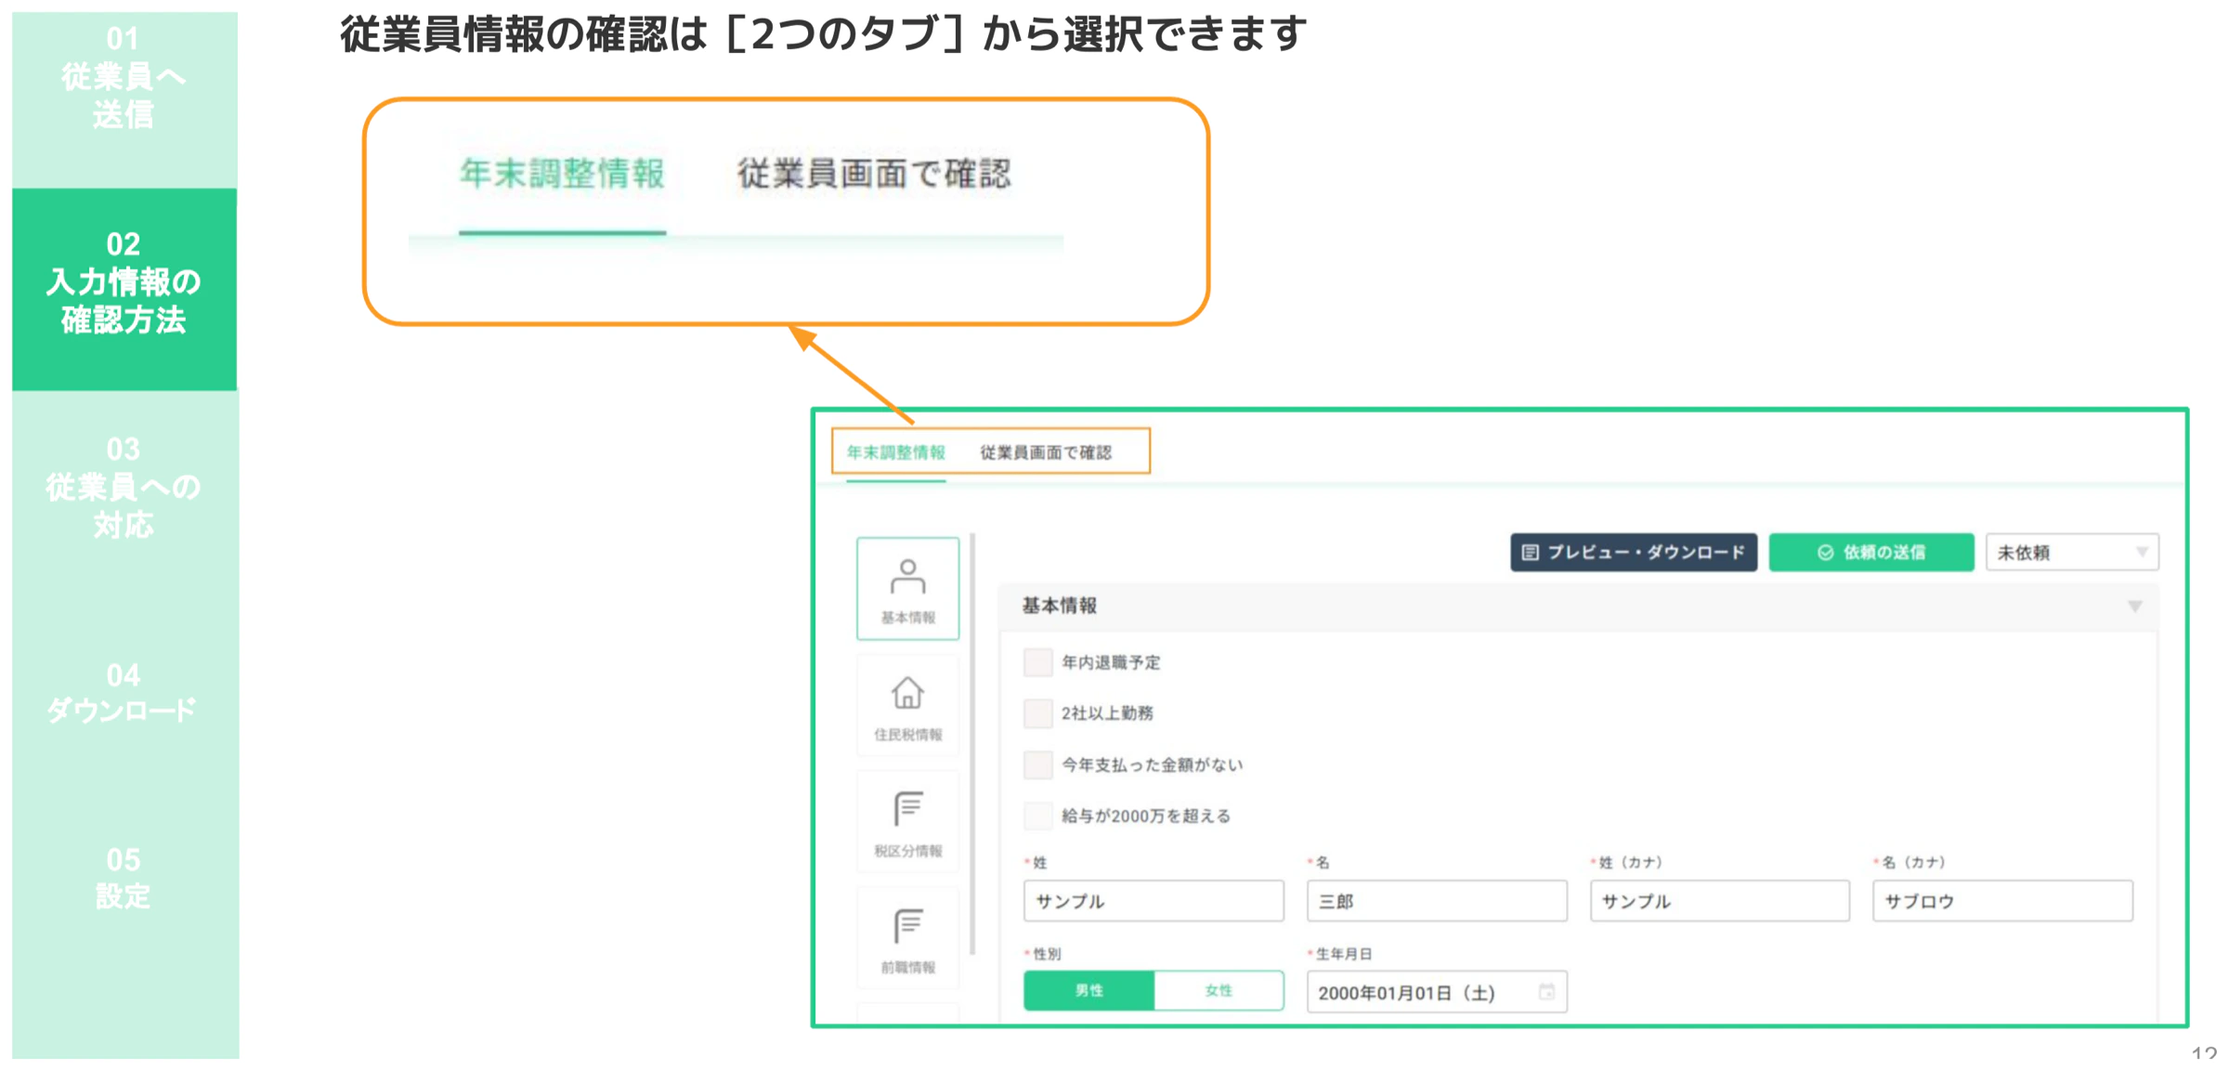Go to 03 従業員への対応 section
Image resolution: width=2229 pixels, height=1071 pixels.
124,487
